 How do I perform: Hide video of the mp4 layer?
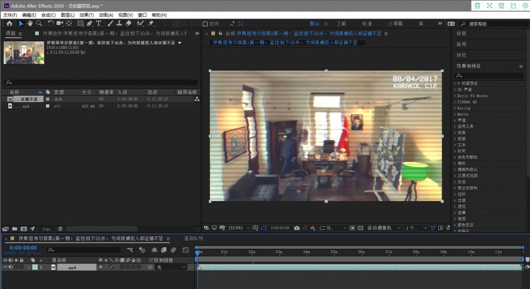coord(5,267)
